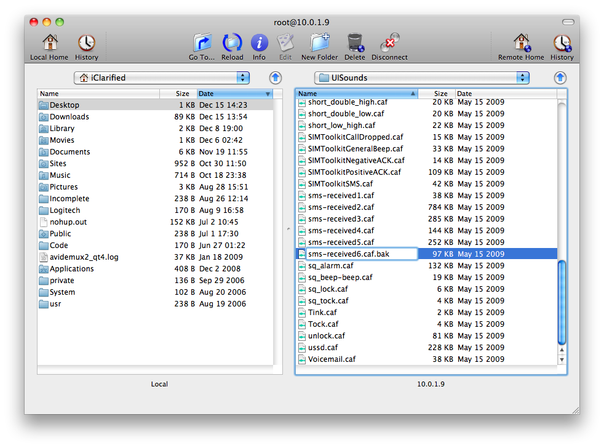The width and height of the screenshot is (604, 448).
Task: Go to Remote Home
Action: [521, 44]
